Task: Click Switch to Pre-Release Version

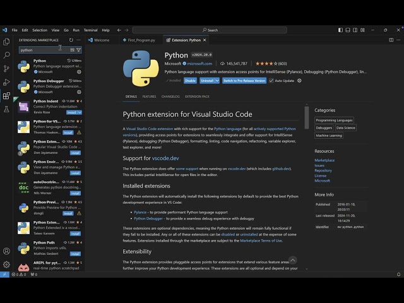Action: [244, 81]
